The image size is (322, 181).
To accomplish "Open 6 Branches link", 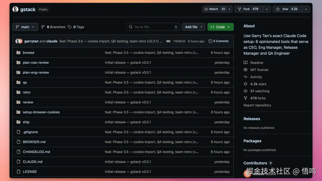I will tap(53, 27).
